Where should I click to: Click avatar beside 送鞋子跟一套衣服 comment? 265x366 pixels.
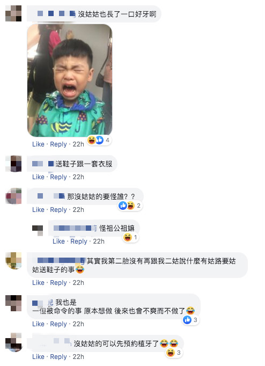[x=13, y=164]
